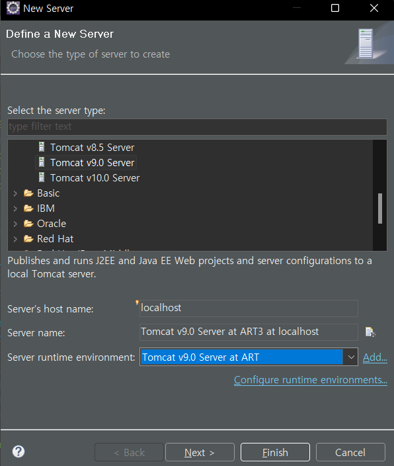Select Tomcat v9.0 Server entry
The height and width of the screenshot is (466, 394).
click(86, 163)
